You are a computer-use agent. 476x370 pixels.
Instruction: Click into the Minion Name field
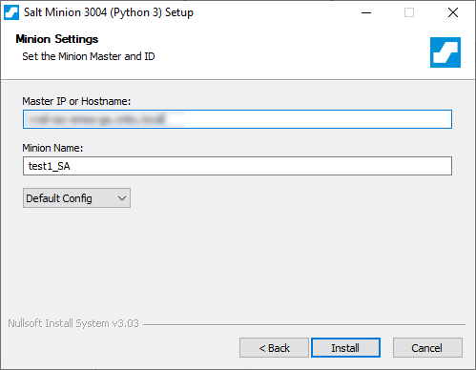[238, 166]
